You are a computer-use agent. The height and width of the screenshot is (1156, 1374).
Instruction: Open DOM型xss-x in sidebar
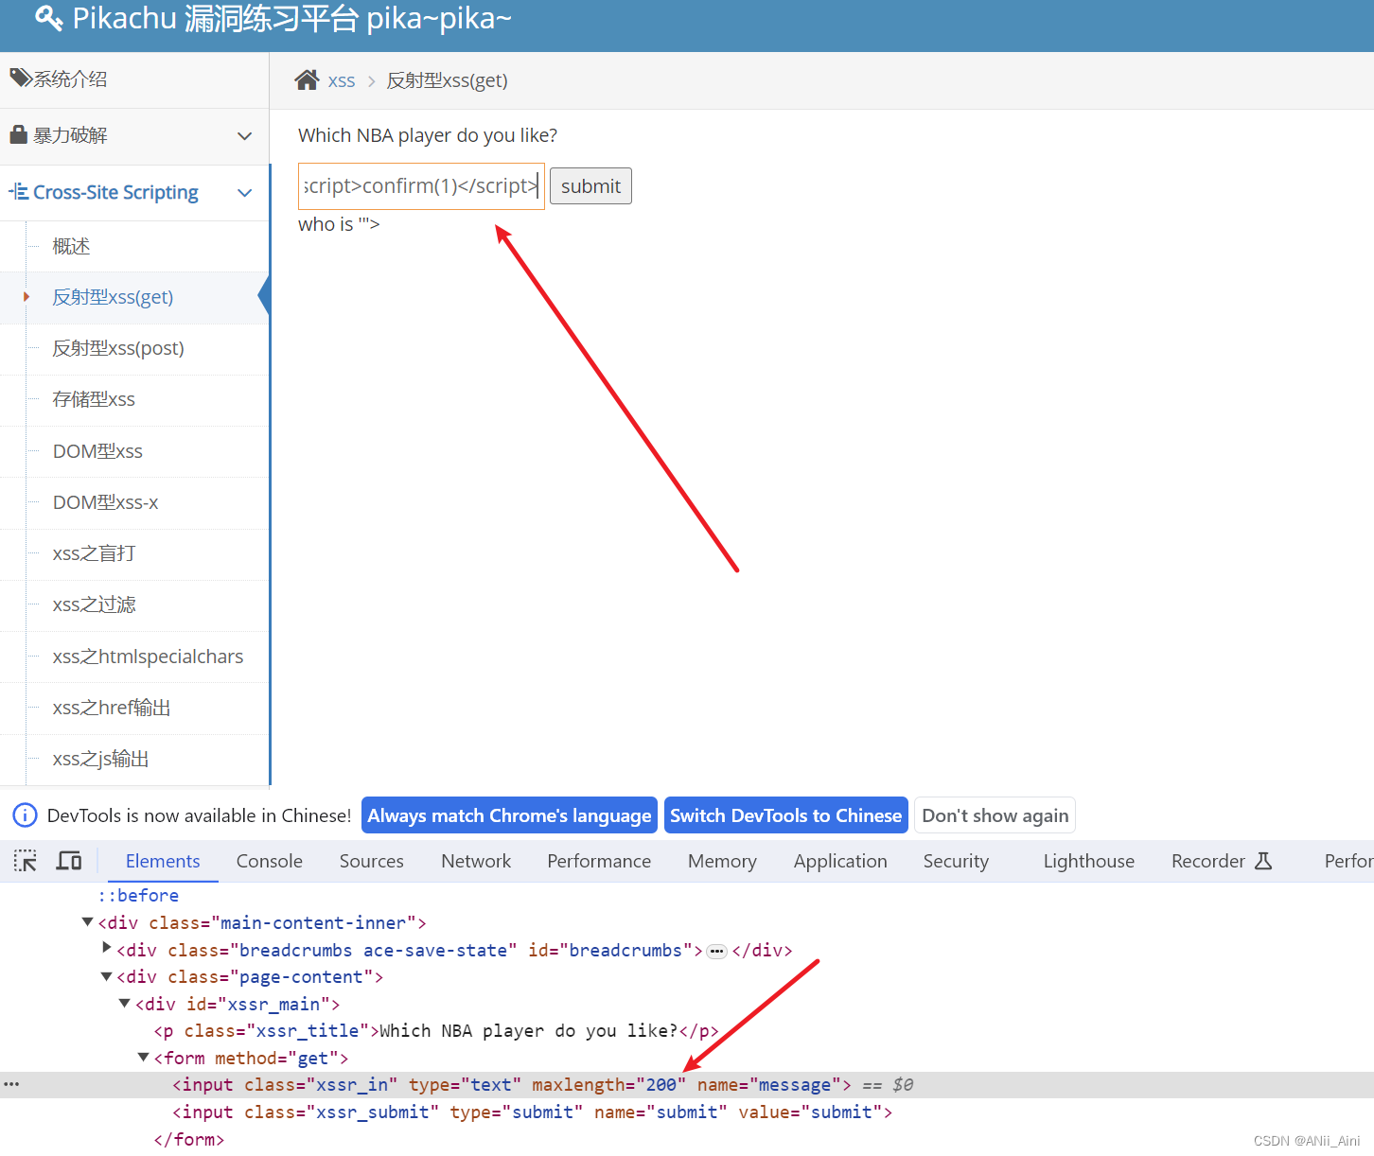(134, 502)
